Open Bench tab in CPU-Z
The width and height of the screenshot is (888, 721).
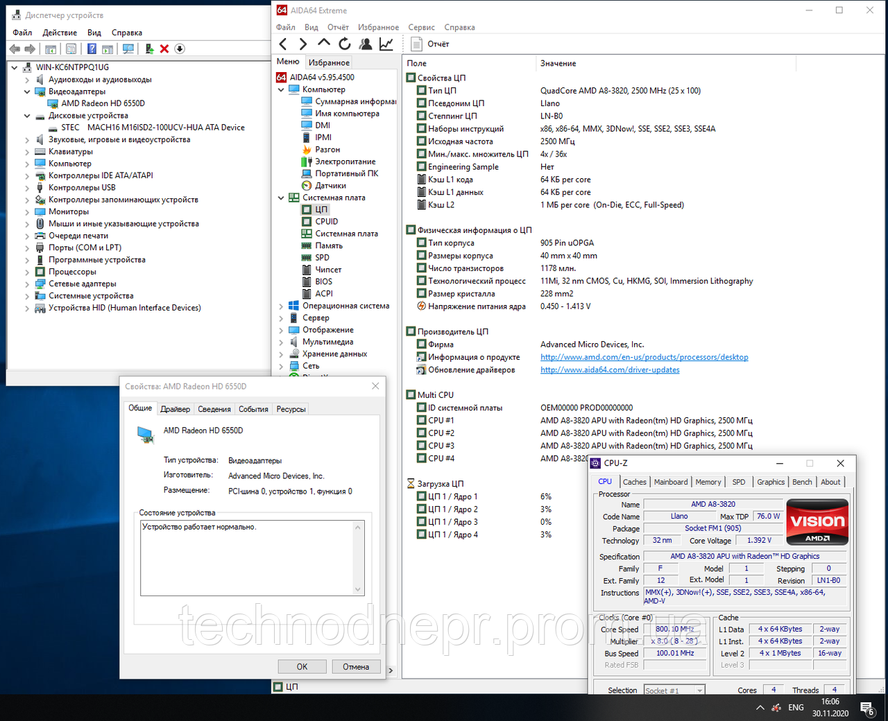802,483
